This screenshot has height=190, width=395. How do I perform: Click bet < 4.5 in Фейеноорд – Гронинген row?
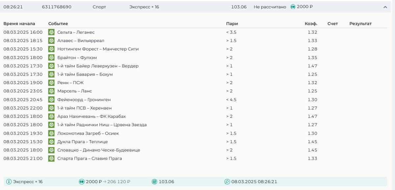click(x=231, y=100)
